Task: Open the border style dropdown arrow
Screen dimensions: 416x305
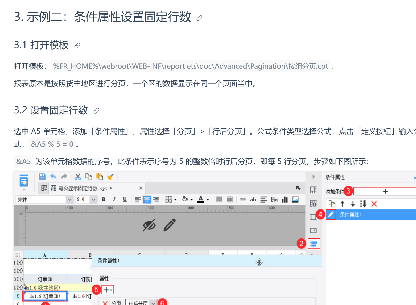Action: click(x=175, y=200)
